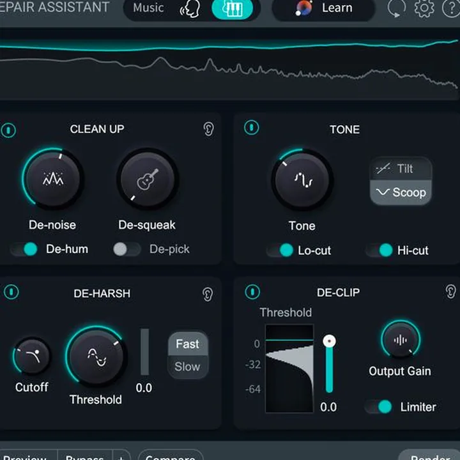Toggle the De-harsh module power button
The image size is (460, 460).
[x=11, y=292]
